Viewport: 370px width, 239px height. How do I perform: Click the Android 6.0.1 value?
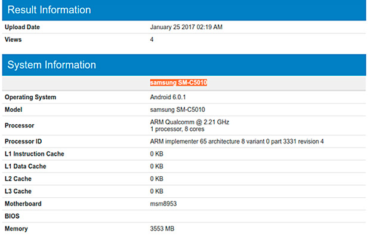(x=168, y=97)
